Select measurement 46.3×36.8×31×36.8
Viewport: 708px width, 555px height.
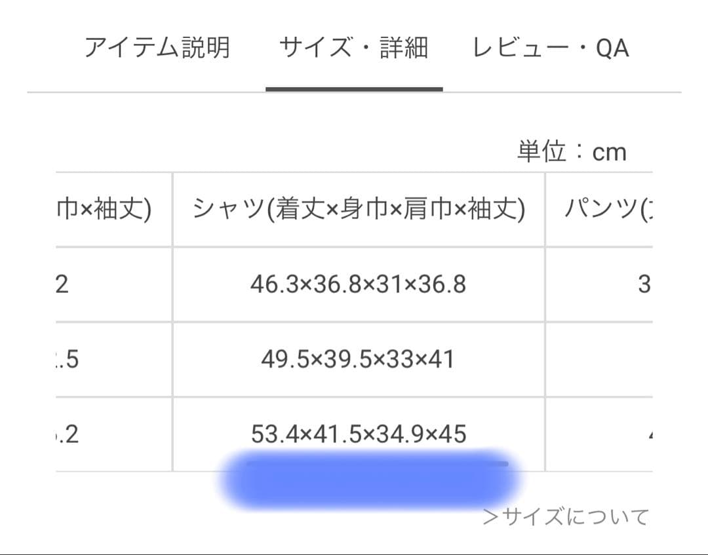(x=359, y=284)
